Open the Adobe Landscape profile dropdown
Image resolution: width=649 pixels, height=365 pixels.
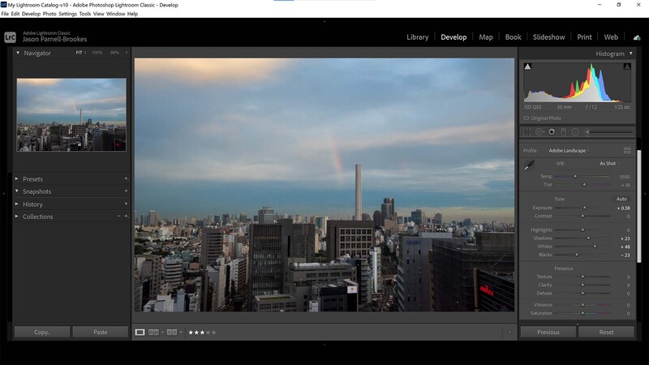pos(569,151)
